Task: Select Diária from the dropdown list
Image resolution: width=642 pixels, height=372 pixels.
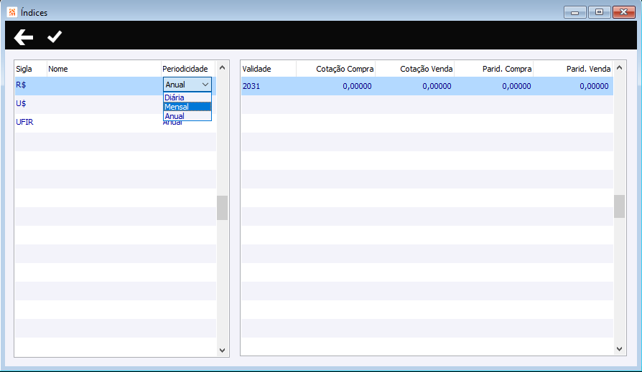Action: 187,97
